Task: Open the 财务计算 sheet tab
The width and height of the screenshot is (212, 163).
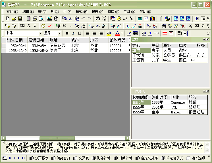Action: point(101,158)
